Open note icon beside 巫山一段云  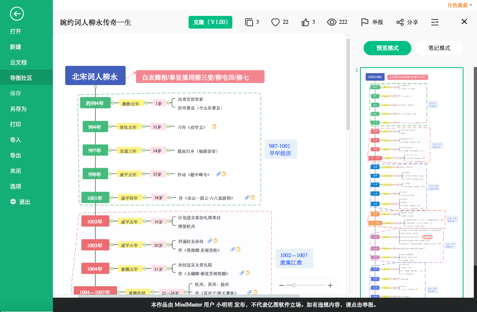[253, 198]
